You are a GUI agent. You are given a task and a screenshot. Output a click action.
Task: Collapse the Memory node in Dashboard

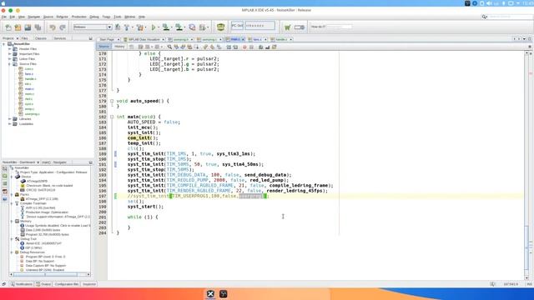tap(12, 221)
